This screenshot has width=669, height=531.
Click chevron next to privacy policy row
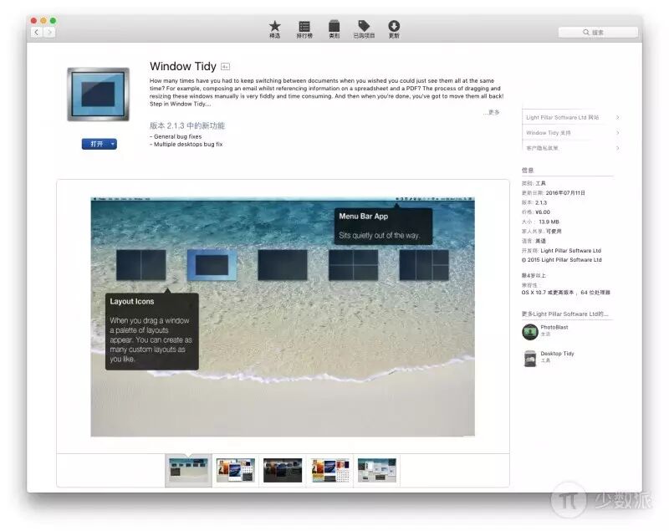coord(617,148)
